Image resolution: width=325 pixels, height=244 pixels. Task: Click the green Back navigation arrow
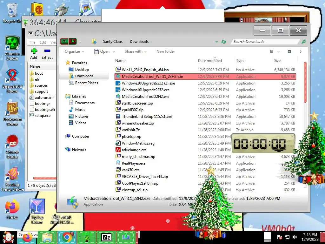pos(64,42)
